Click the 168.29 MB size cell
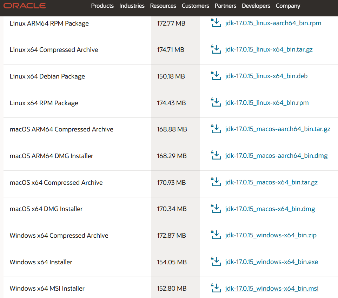Image resolution: width=338 pixels, height=298 pixels. click(x=175, y=157)
